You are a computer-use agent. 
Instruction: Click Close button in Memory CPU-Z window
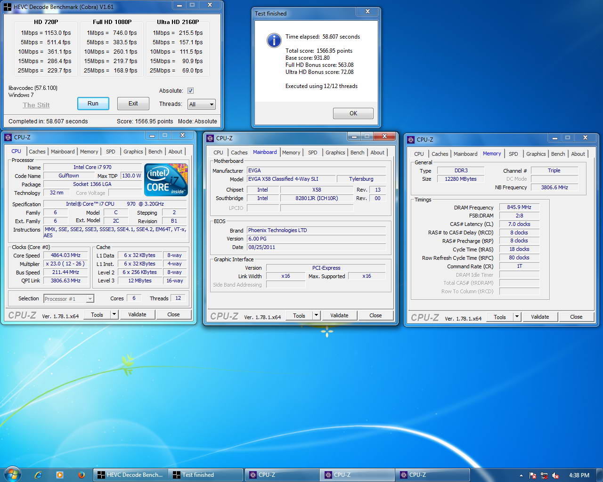pyautogui.click(x=576, y=317)
